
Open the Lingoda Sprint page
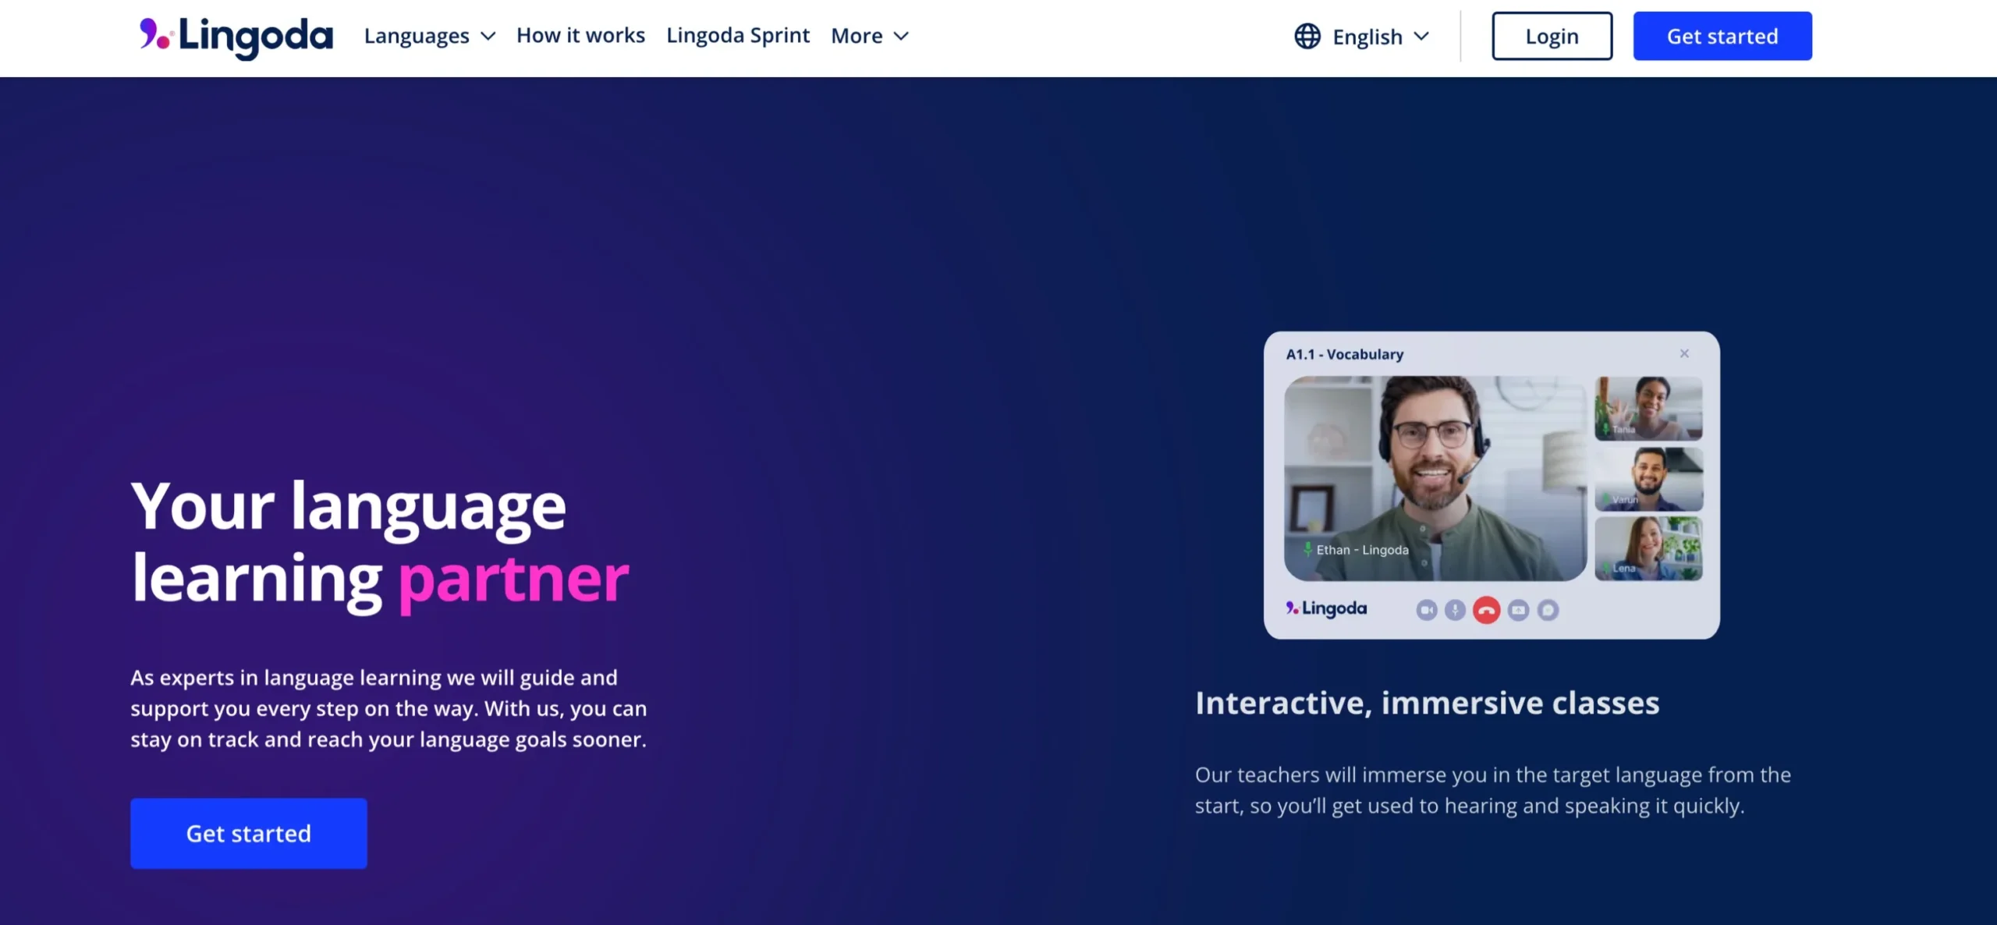737,34
